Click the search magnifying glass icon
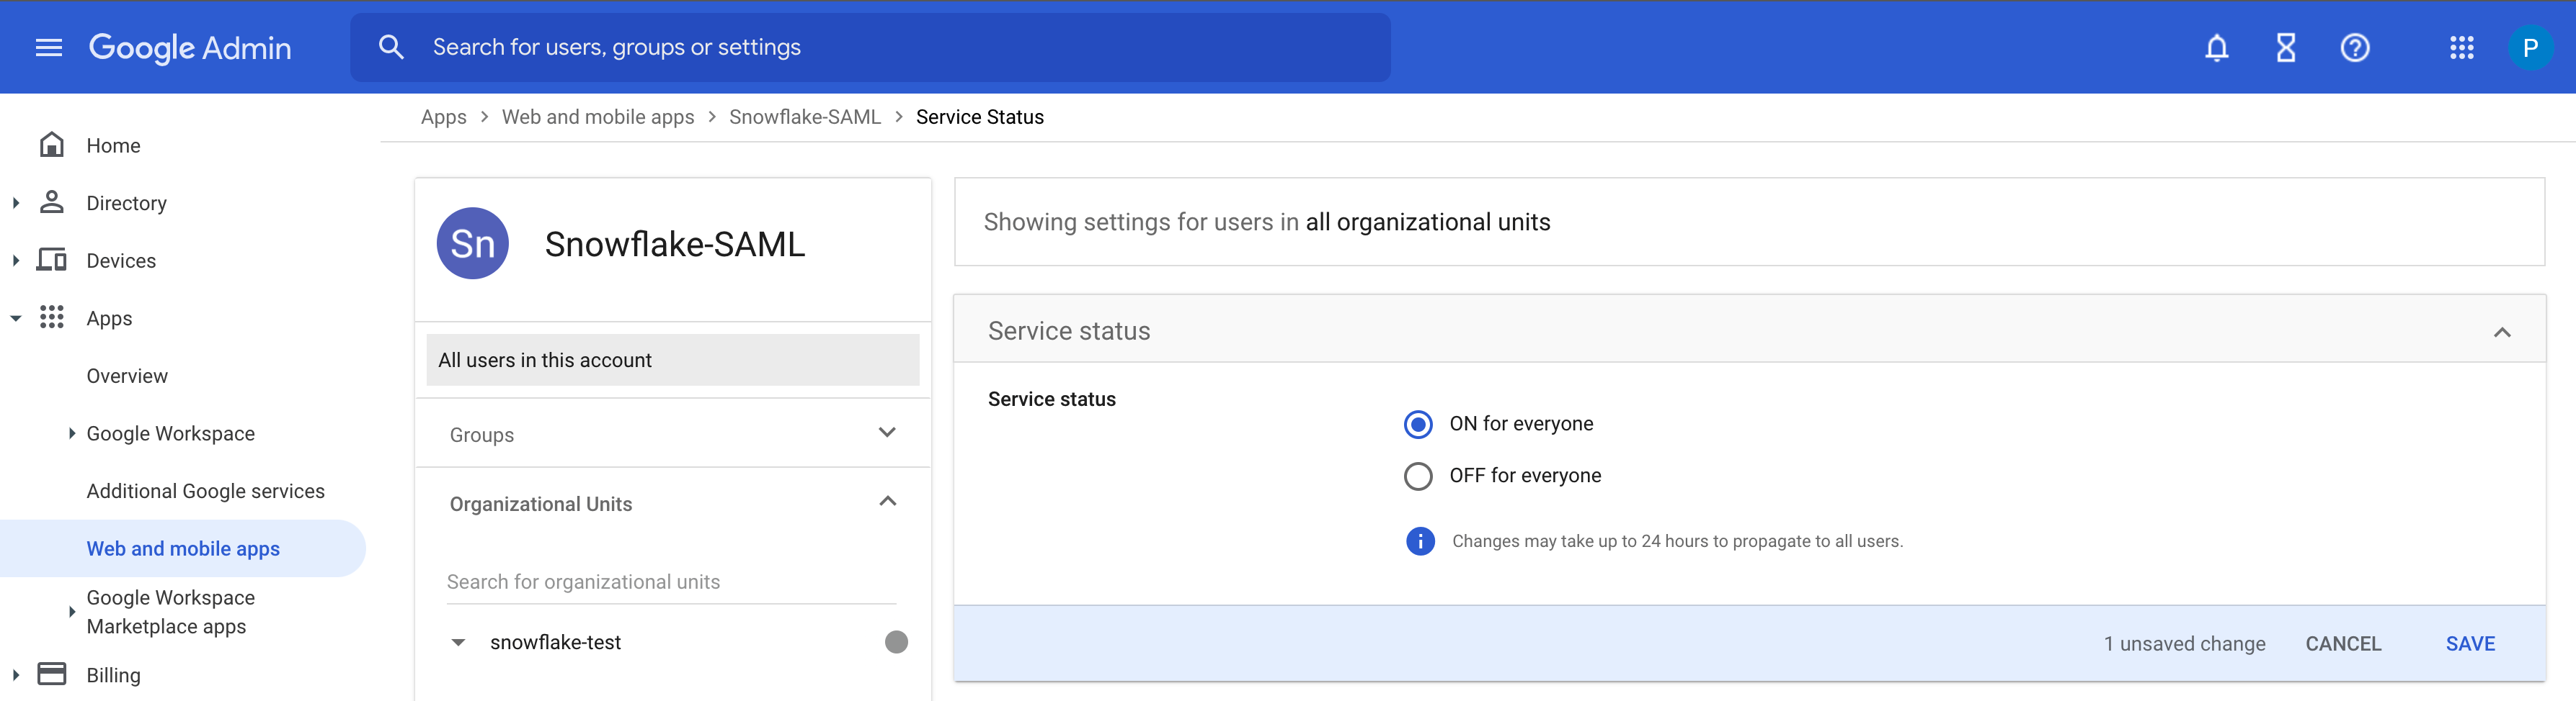The height and width of the screenshot is (701, 2576). pyautogui.click(x=391, y=46)
